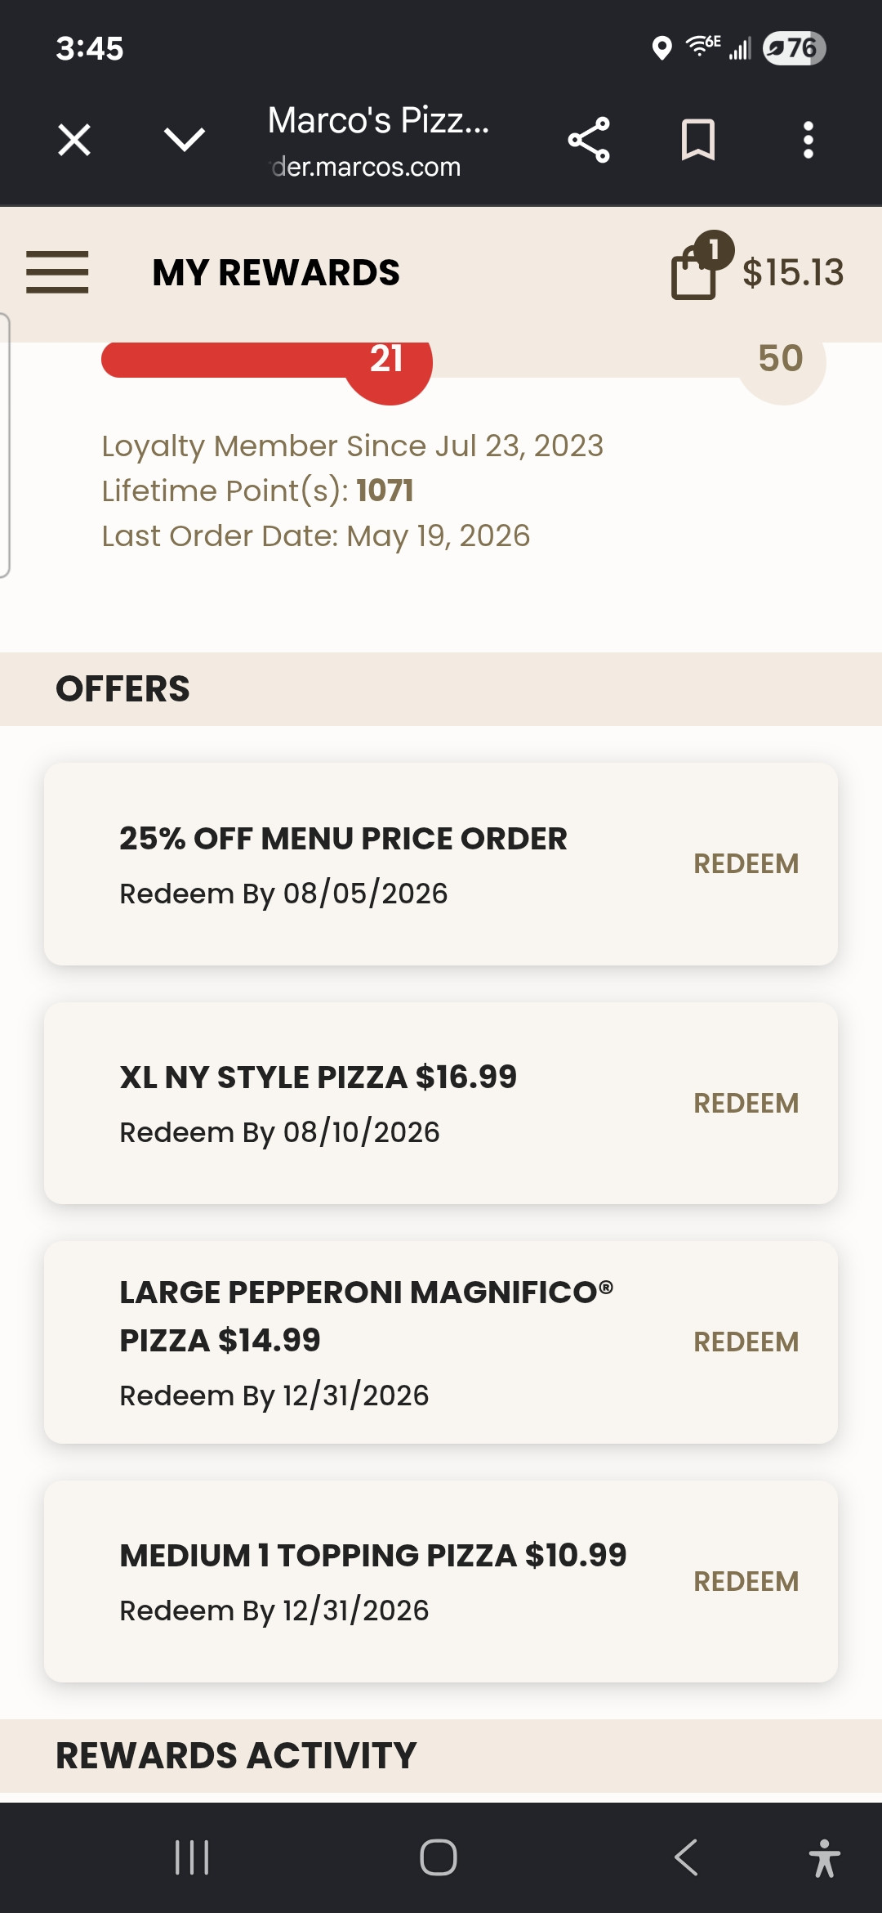Tap the accessibility figure icon
This screenshot has height=1913, width=882.
pyautogui.click(x=825, y=1857)
